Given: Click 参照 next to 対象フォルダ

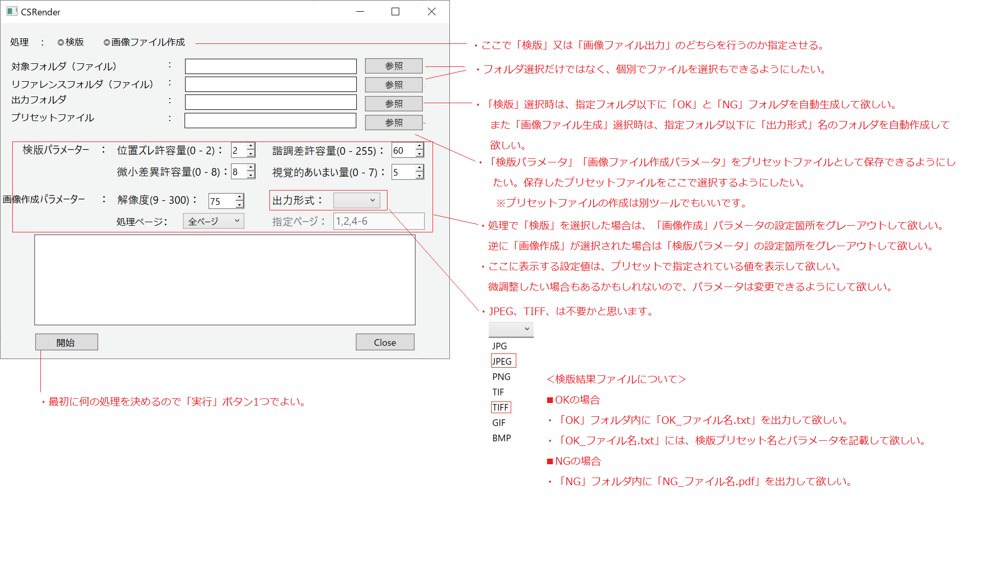Looking at the screenshot, I should click(x=393, y=66).
